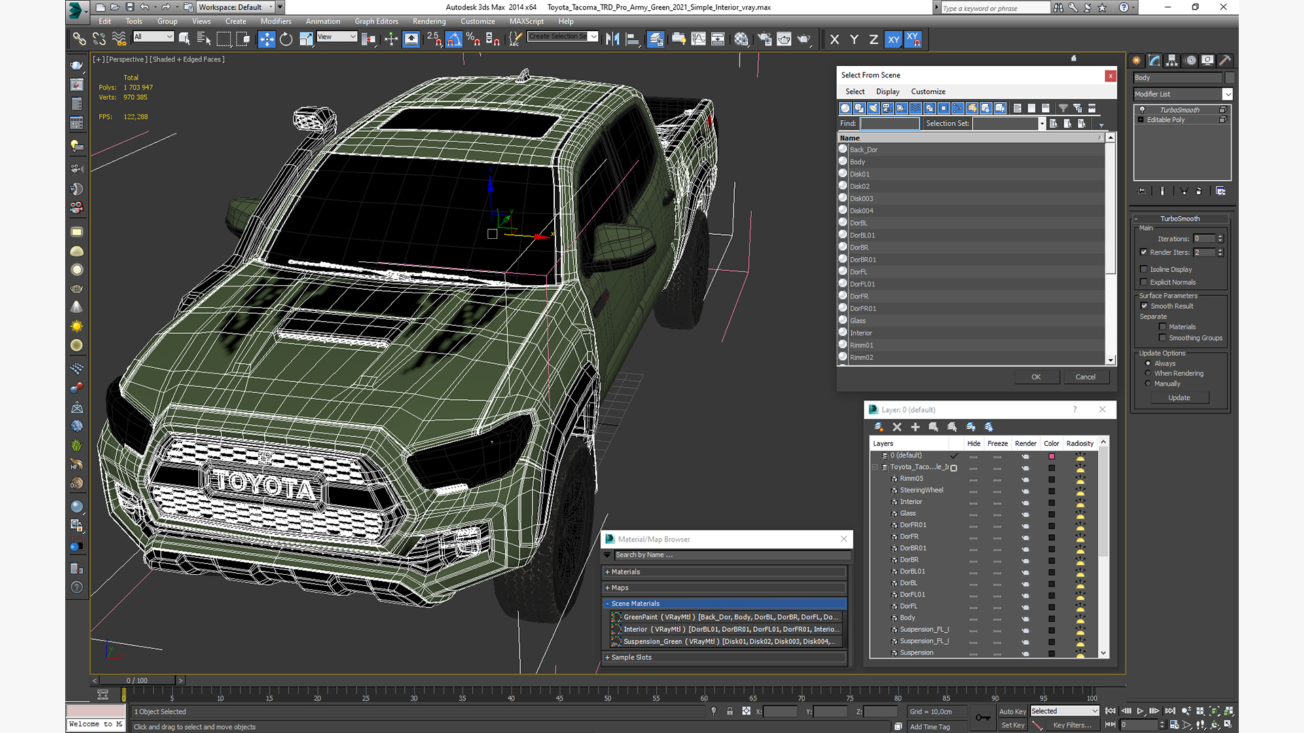Click the time slider 0 / 100 handle
The height and width of the screenshot is (733, 1304).
pyautogui.click(x=137, y=680)
